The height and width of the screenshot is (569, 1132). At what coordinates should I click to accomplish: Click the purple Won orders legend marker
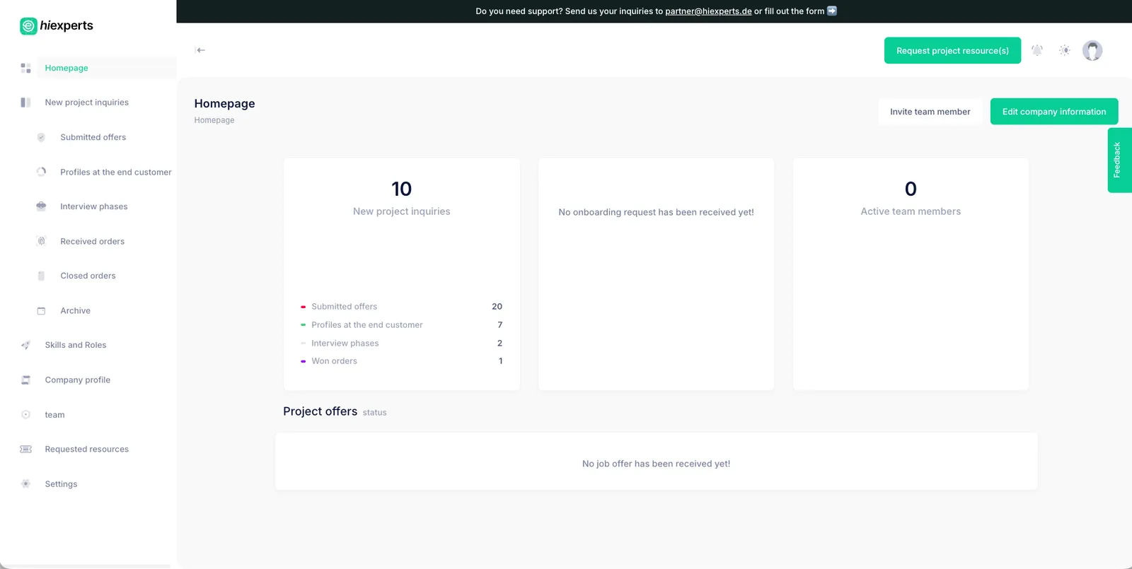[303, 361]
